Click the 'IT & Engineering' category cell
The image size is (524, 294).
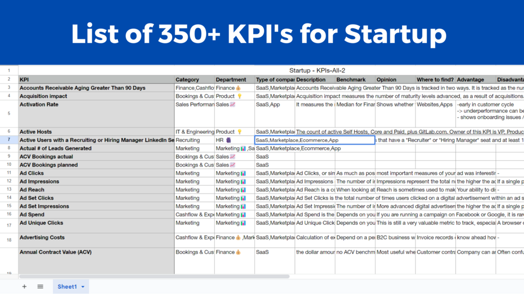coord(194,132)
